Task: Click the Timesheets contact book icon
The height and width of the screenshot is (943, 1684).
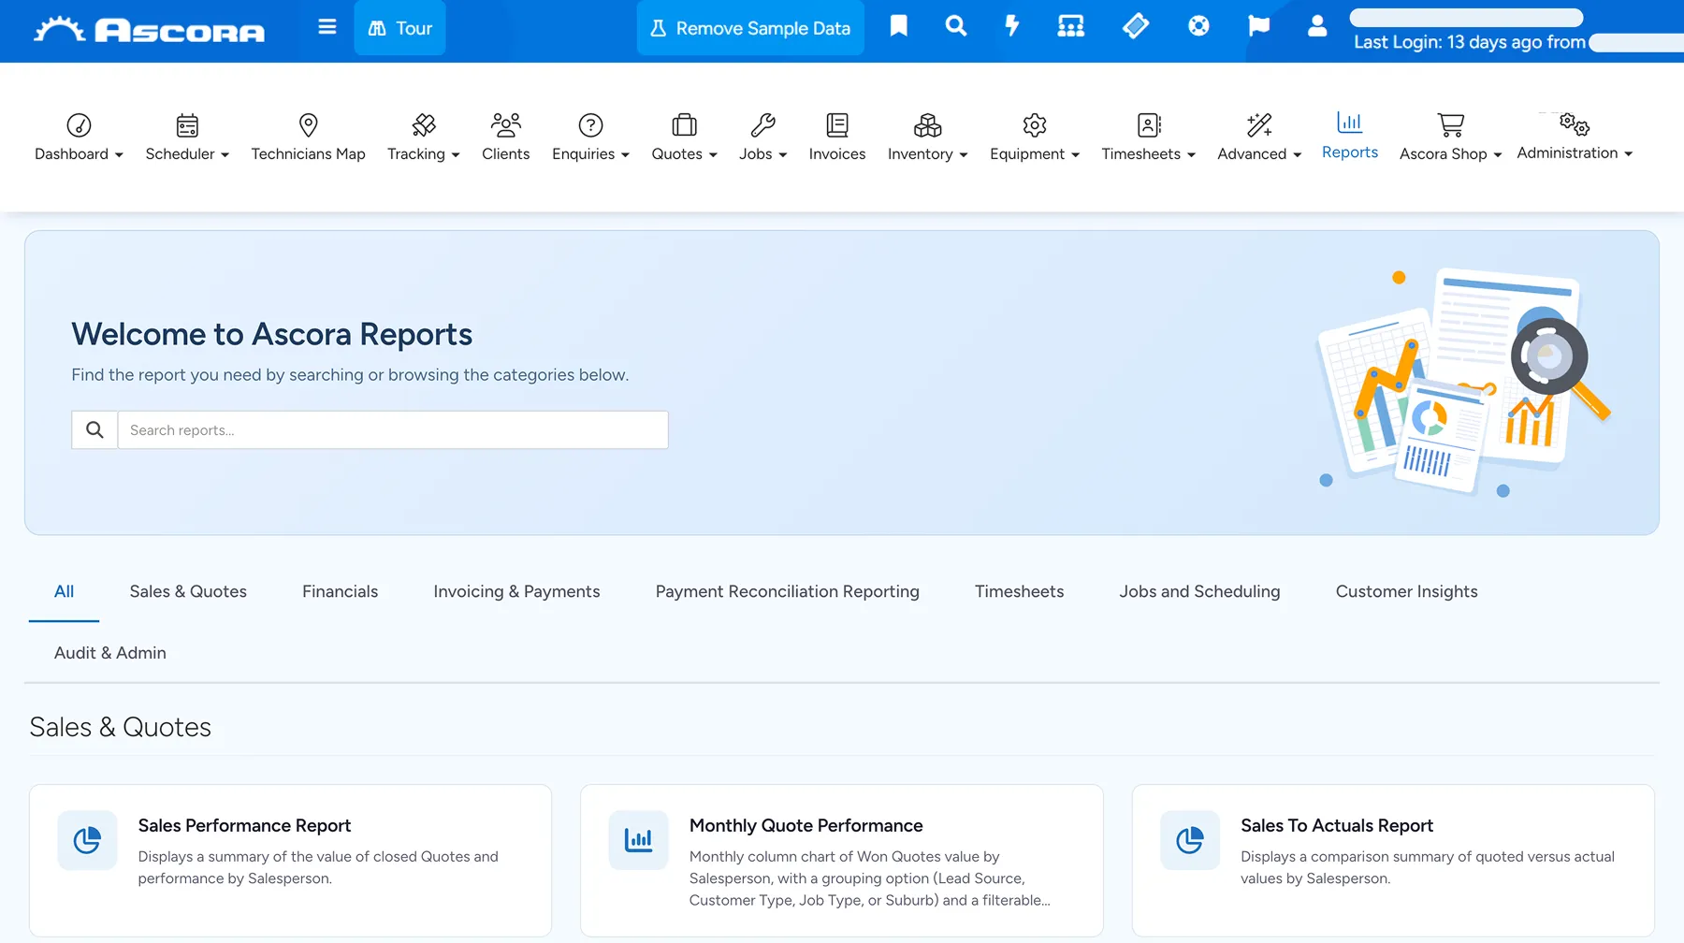Action: pos(1148,124)
